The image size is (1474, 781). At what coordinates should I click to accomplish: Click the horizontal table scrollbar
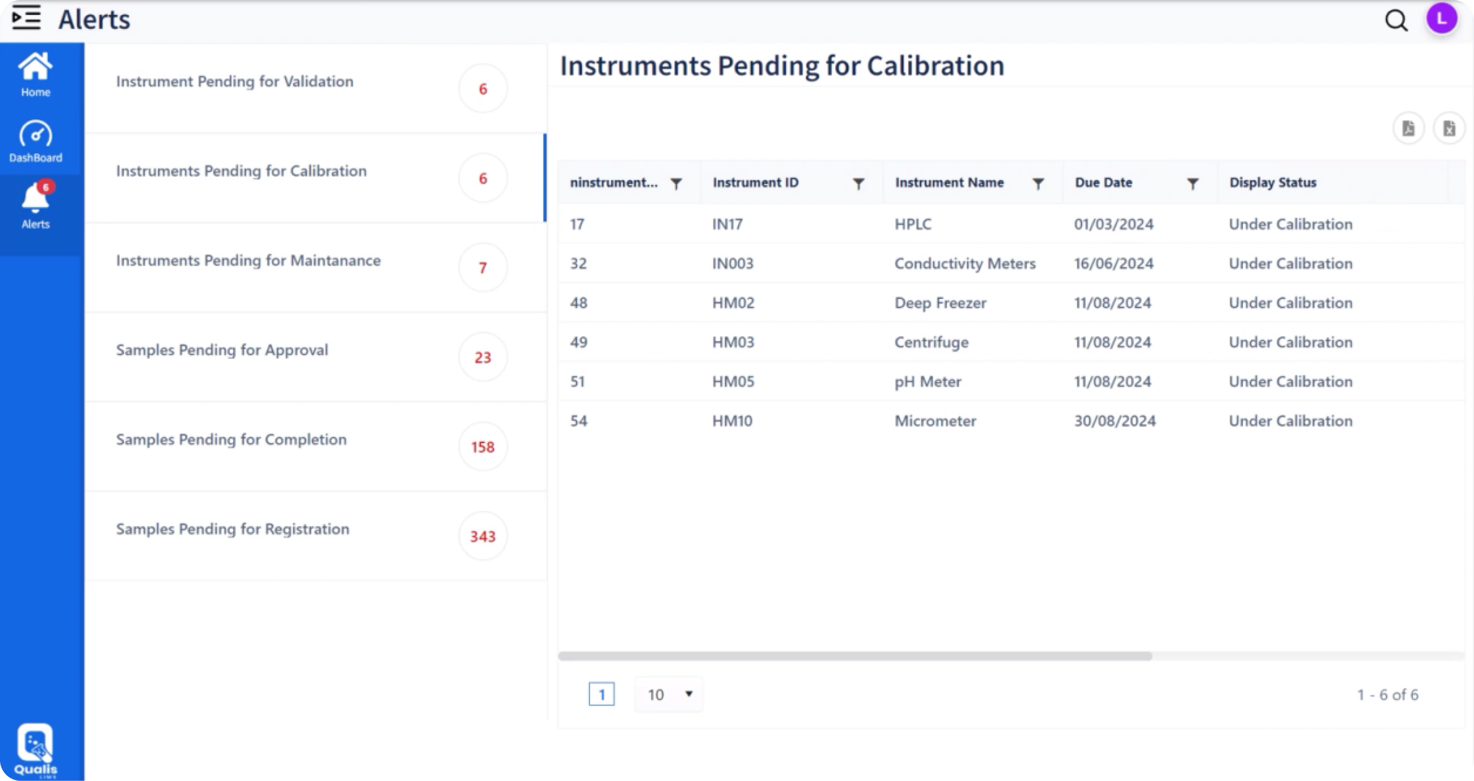[x=855, y=656]
